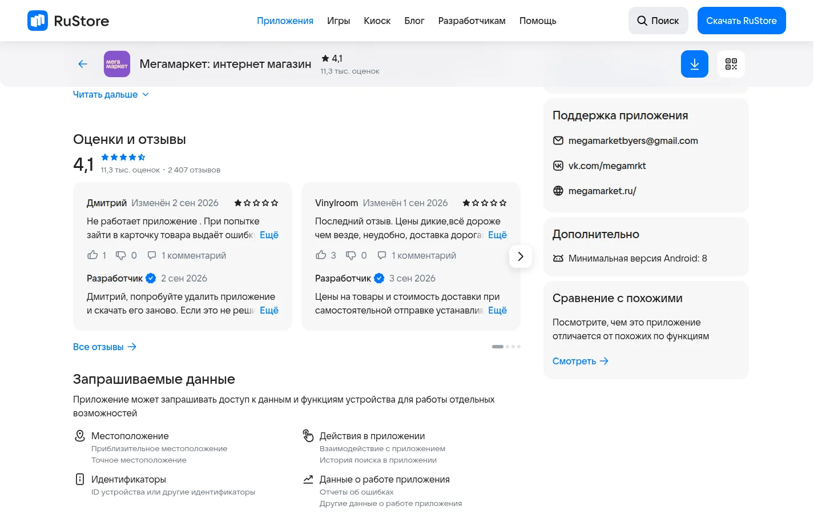Click the verified badge in Дмитрий's reply
This screenshot has width=822, height=514.
pyautogui.click(x=151, y=278)
